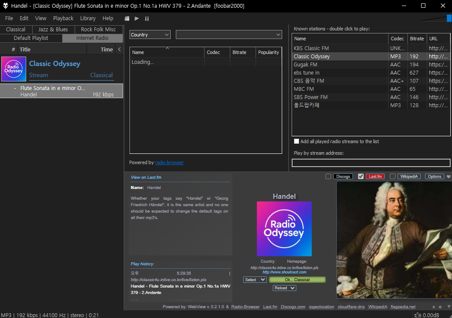Select 올드팝카페 station
This screenshot has width=452, height=318.
[x=371, y=105]
